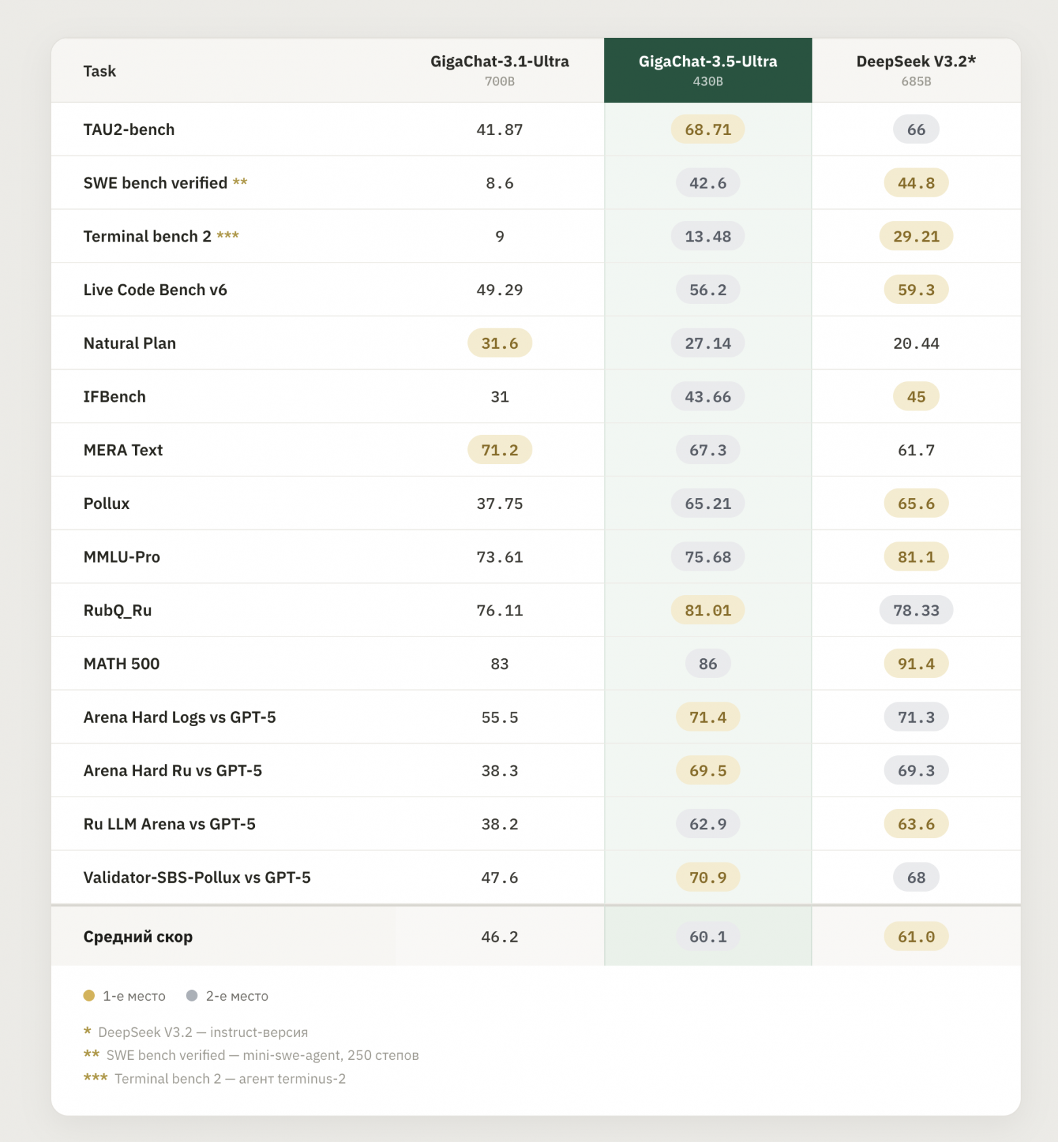Click the DeepSeek V3.2 instruct-версия footnote
This screenshot has width=1058, height=1142.
[x=196, y=1032]
